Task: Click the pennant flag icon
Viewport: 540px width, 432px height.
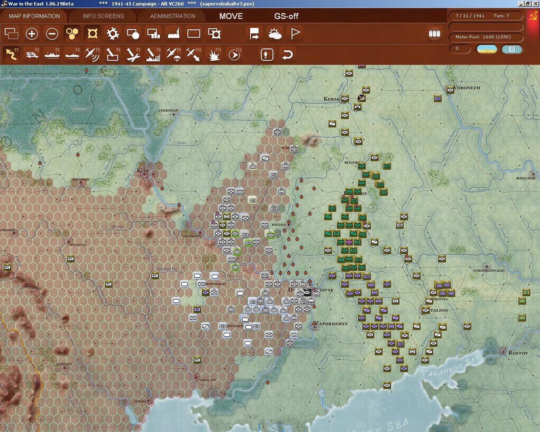Action: click(x=295, y=34)
